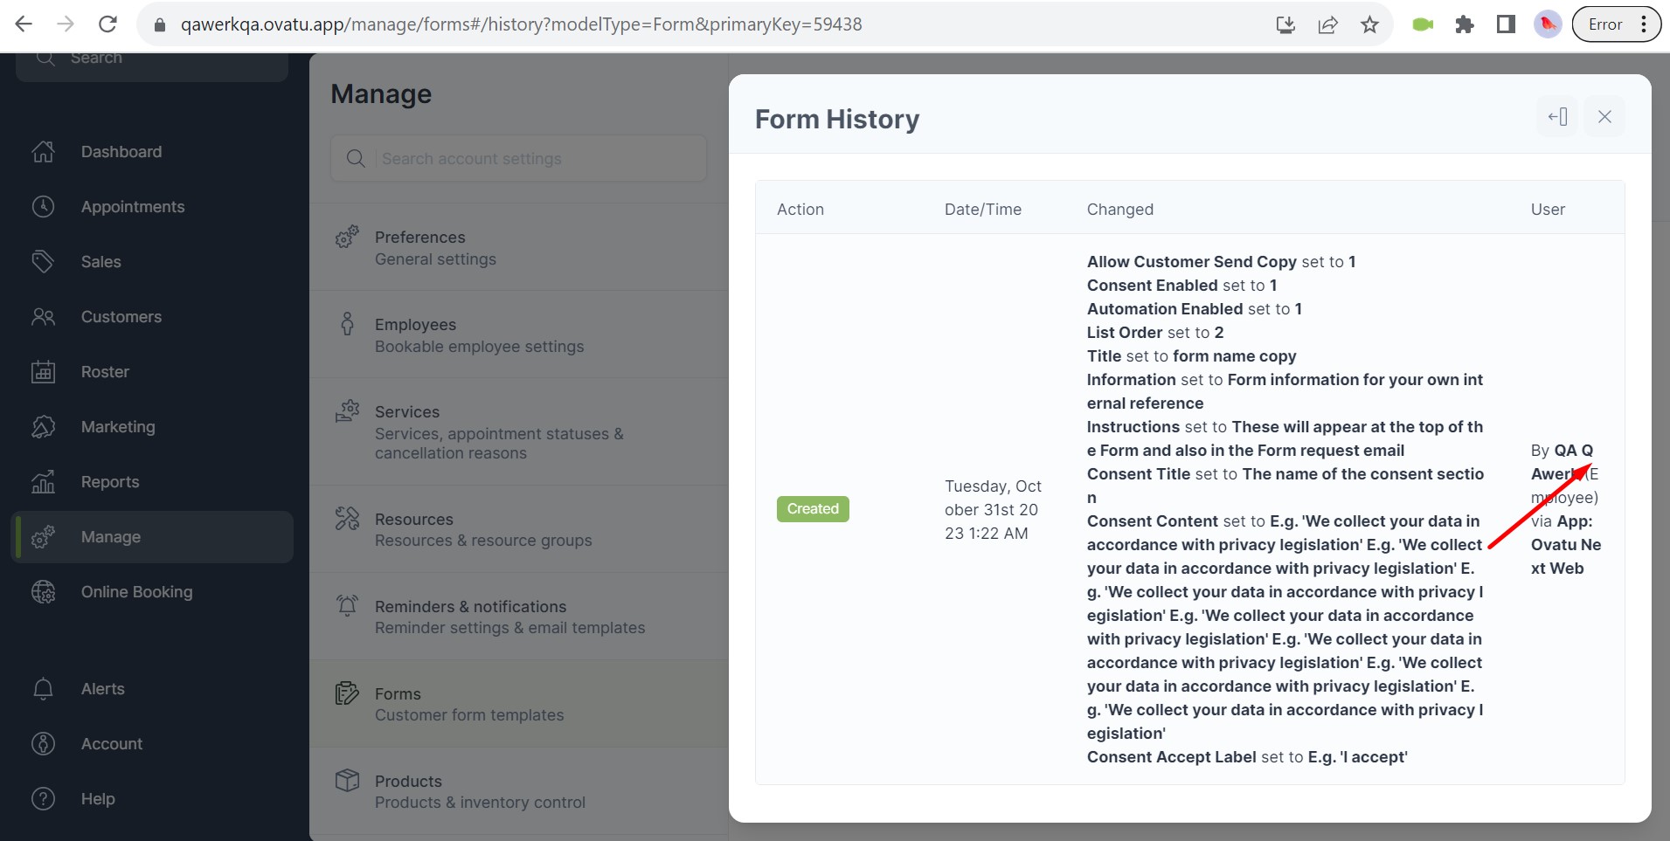The height and width of the screenshot is (841, 1670).
Task: Collapse the Form History side panel
Action: 1557,116
